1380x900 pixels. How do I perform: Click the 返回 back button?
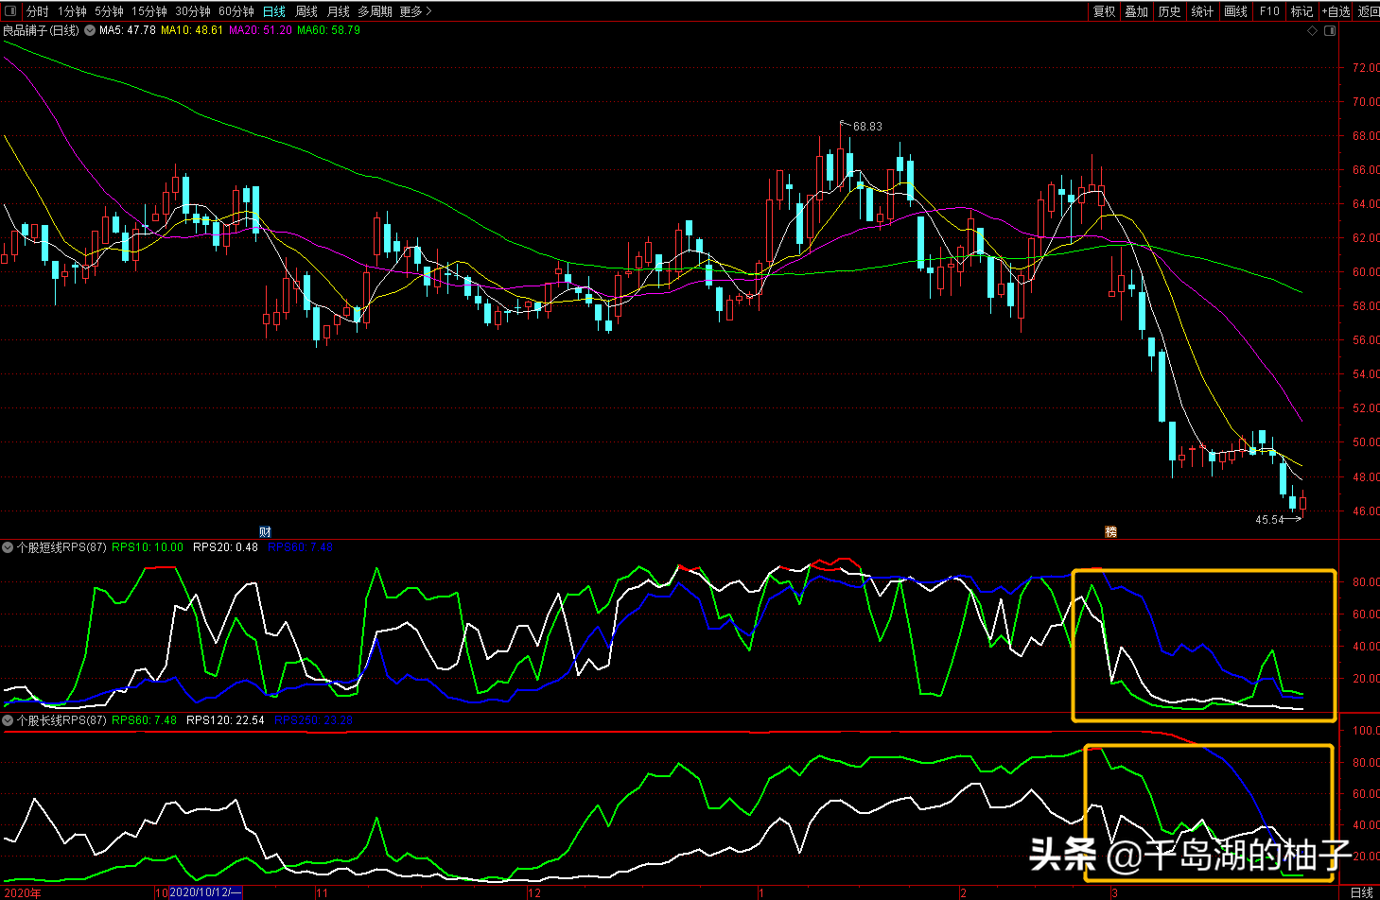(1369, 11)
